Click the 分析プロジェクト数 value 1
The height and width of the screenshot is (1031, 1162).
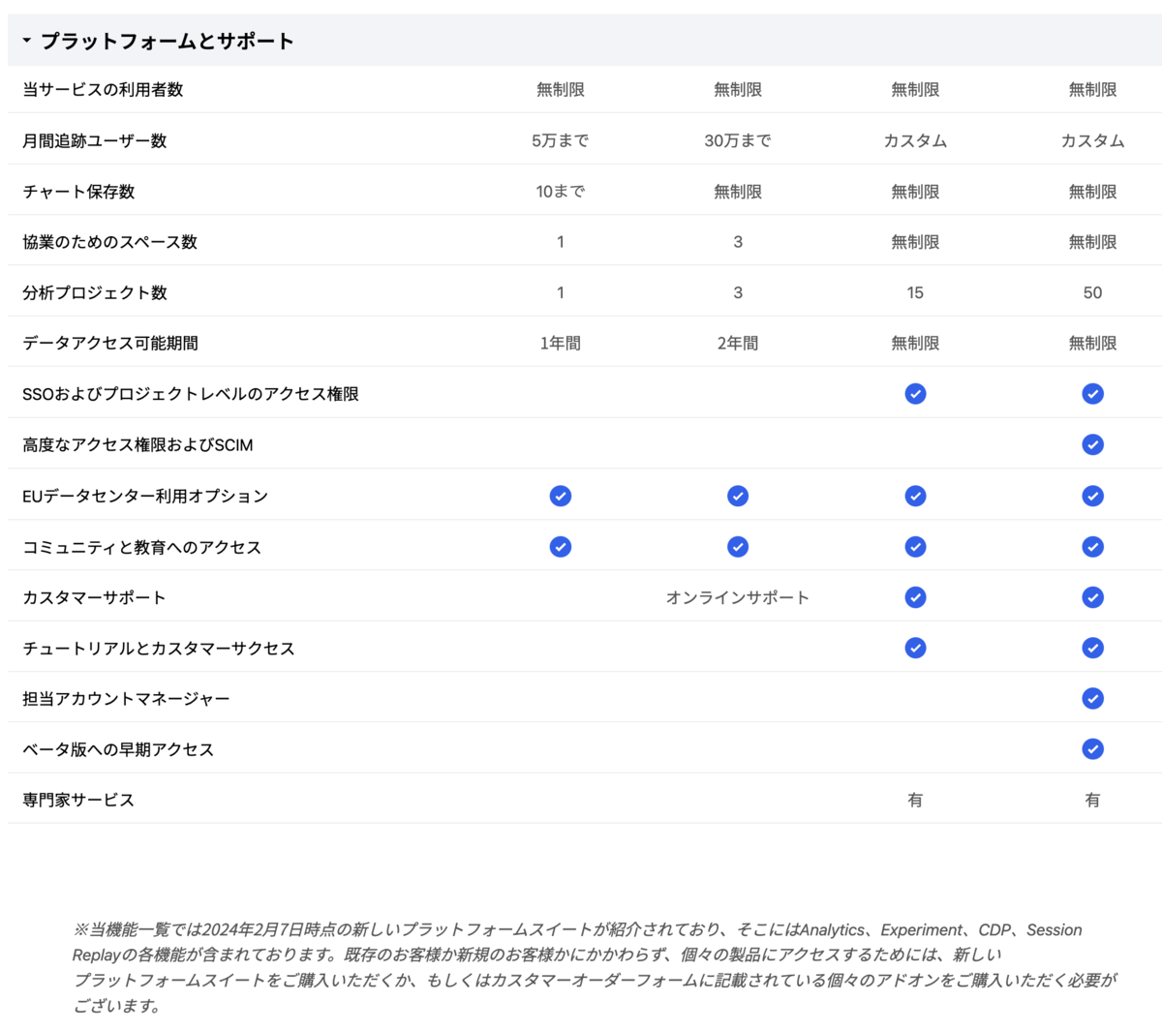[x=560, y=292]
